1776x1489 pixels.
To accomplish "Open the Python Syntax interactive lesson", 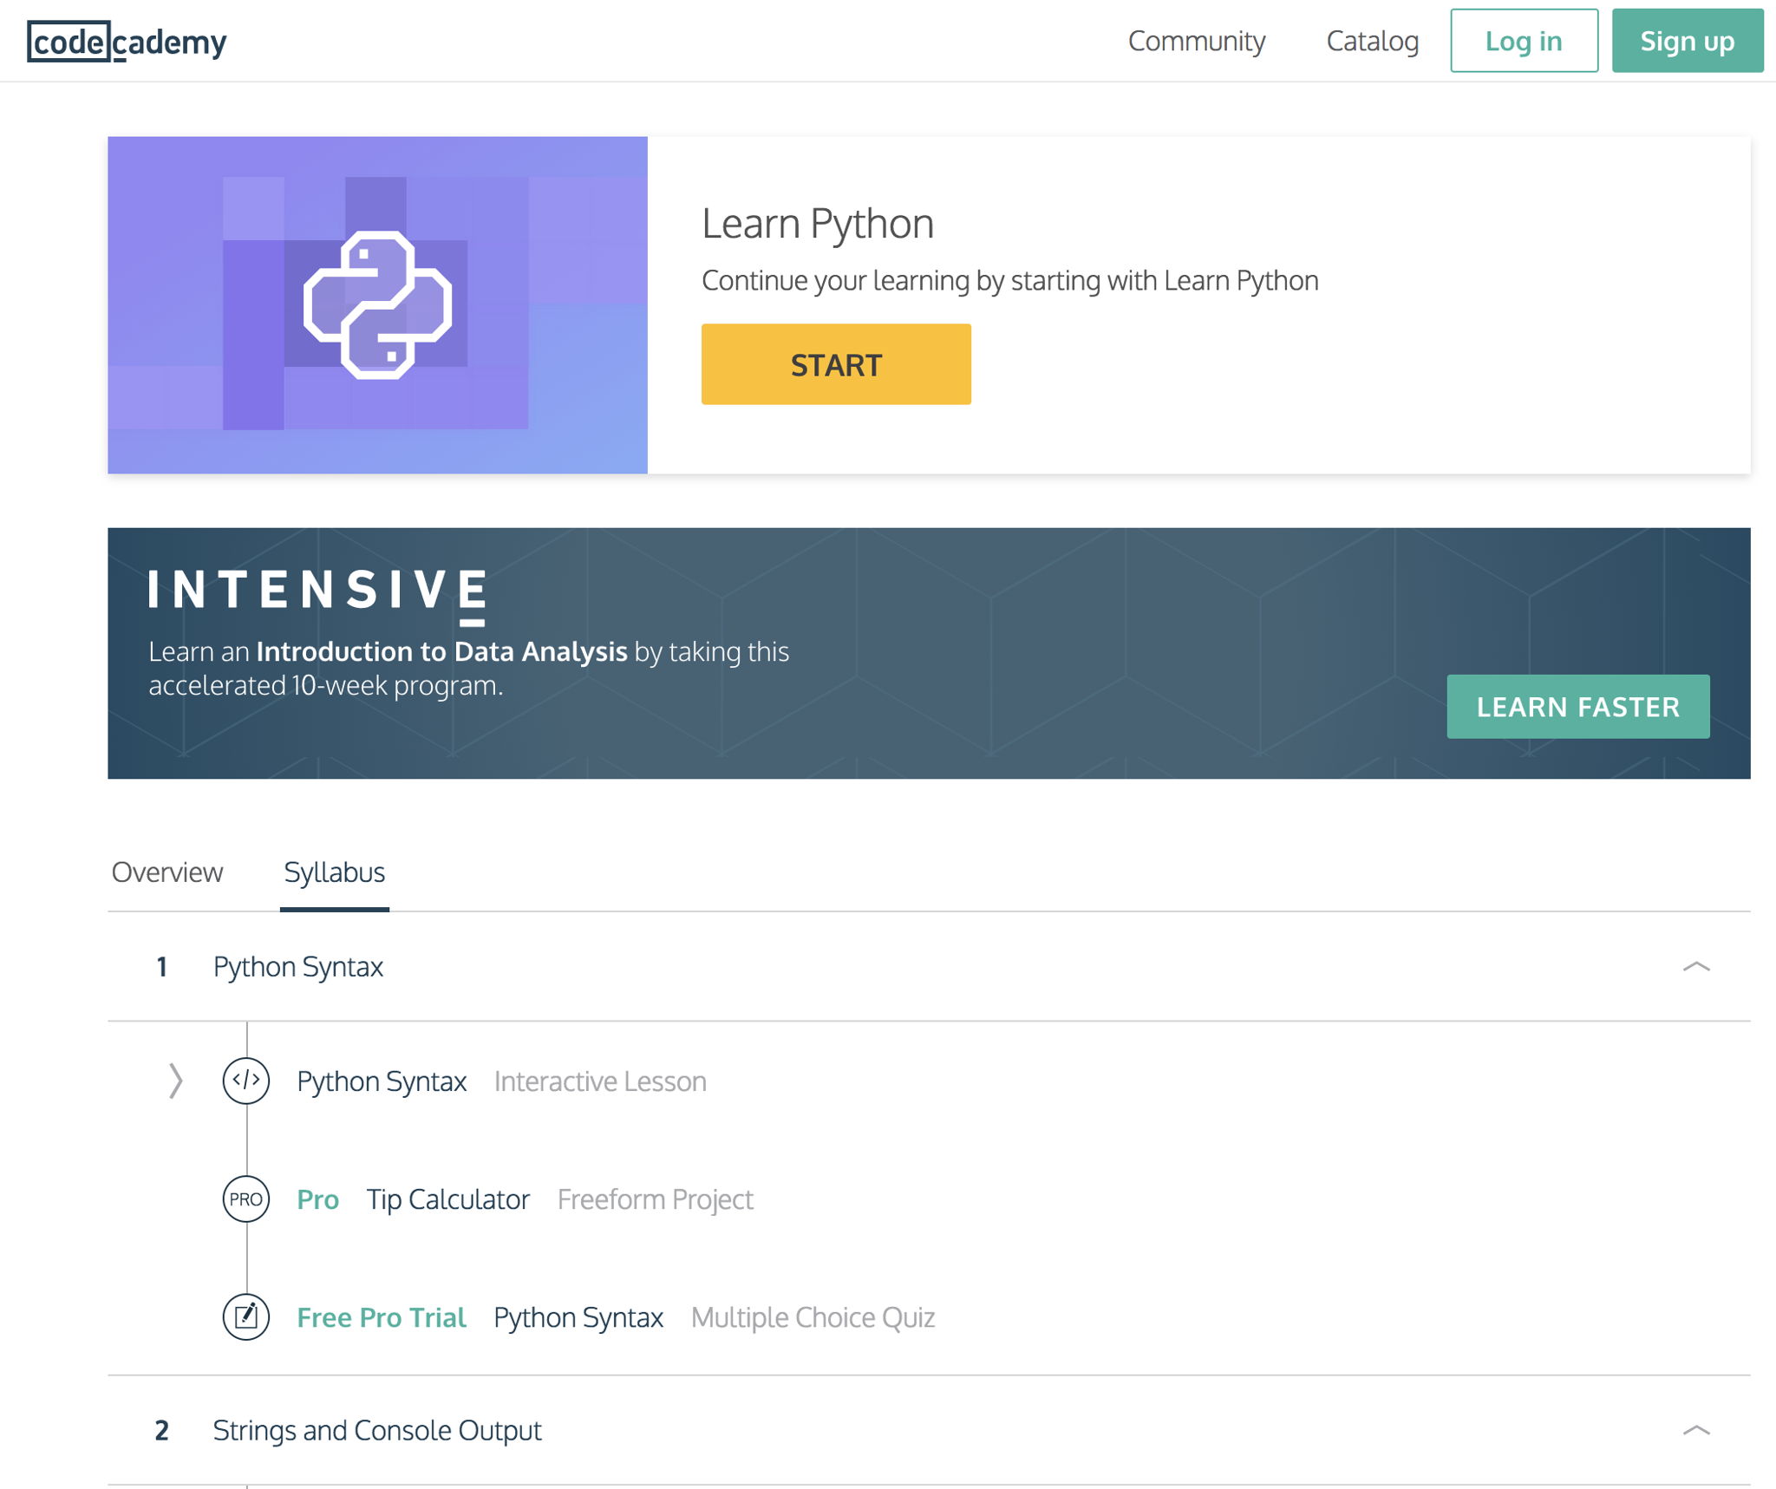I will point(382,1081).
